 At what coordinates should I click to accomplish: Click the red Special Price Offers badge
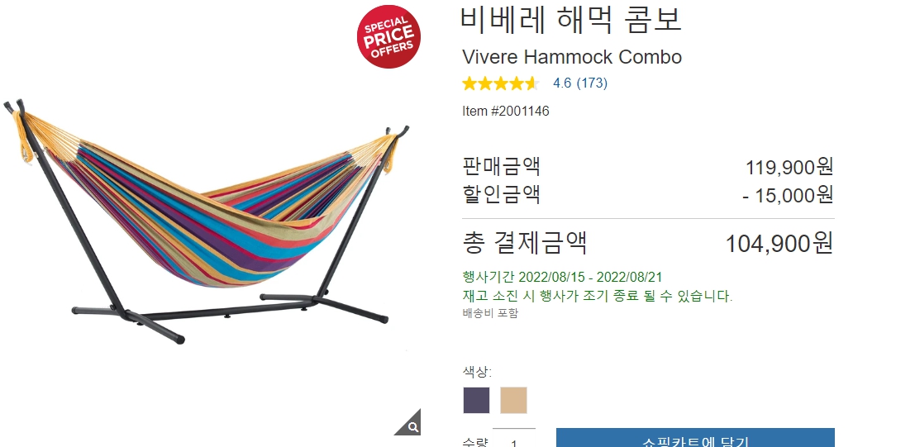[388, 36]
